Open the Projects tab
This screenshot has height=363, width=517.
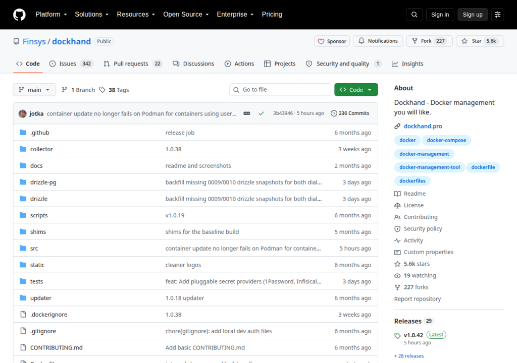pyautogui.click(x=280, y=64)
